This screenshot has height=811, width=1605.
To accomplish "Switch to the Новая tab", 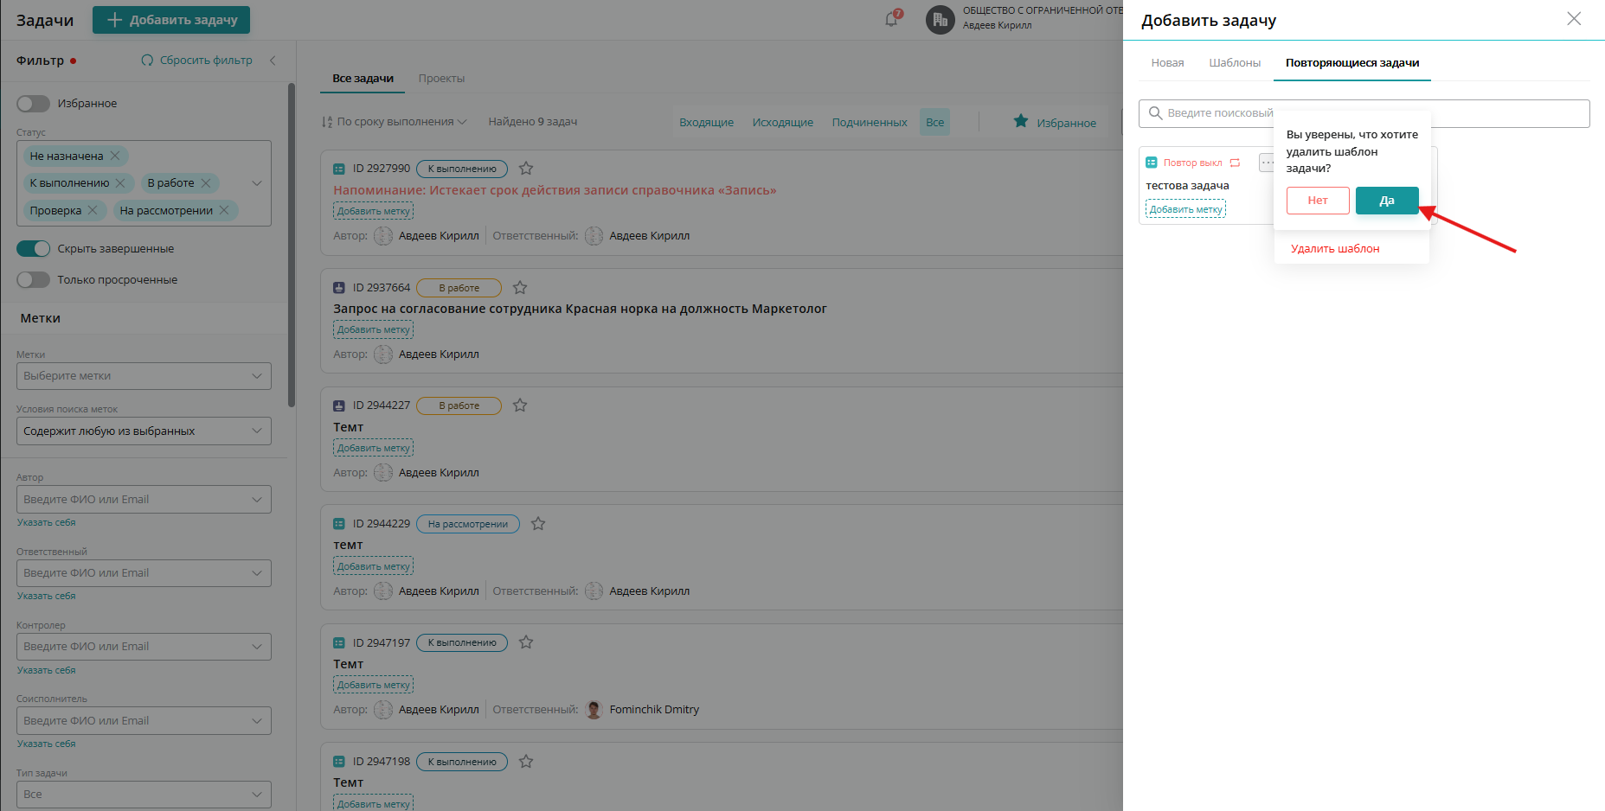I will (1167, 63).
